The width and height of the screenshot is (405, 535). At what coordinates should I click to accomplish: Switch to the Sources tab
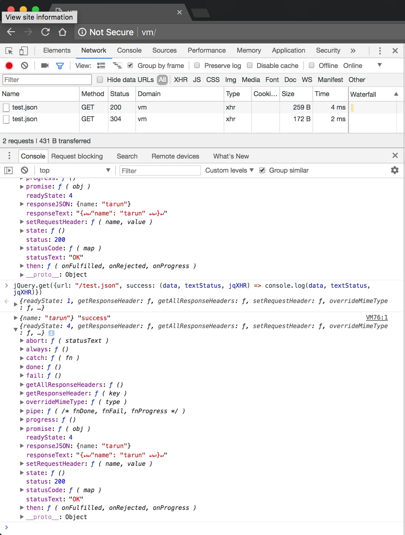[165, 51]
